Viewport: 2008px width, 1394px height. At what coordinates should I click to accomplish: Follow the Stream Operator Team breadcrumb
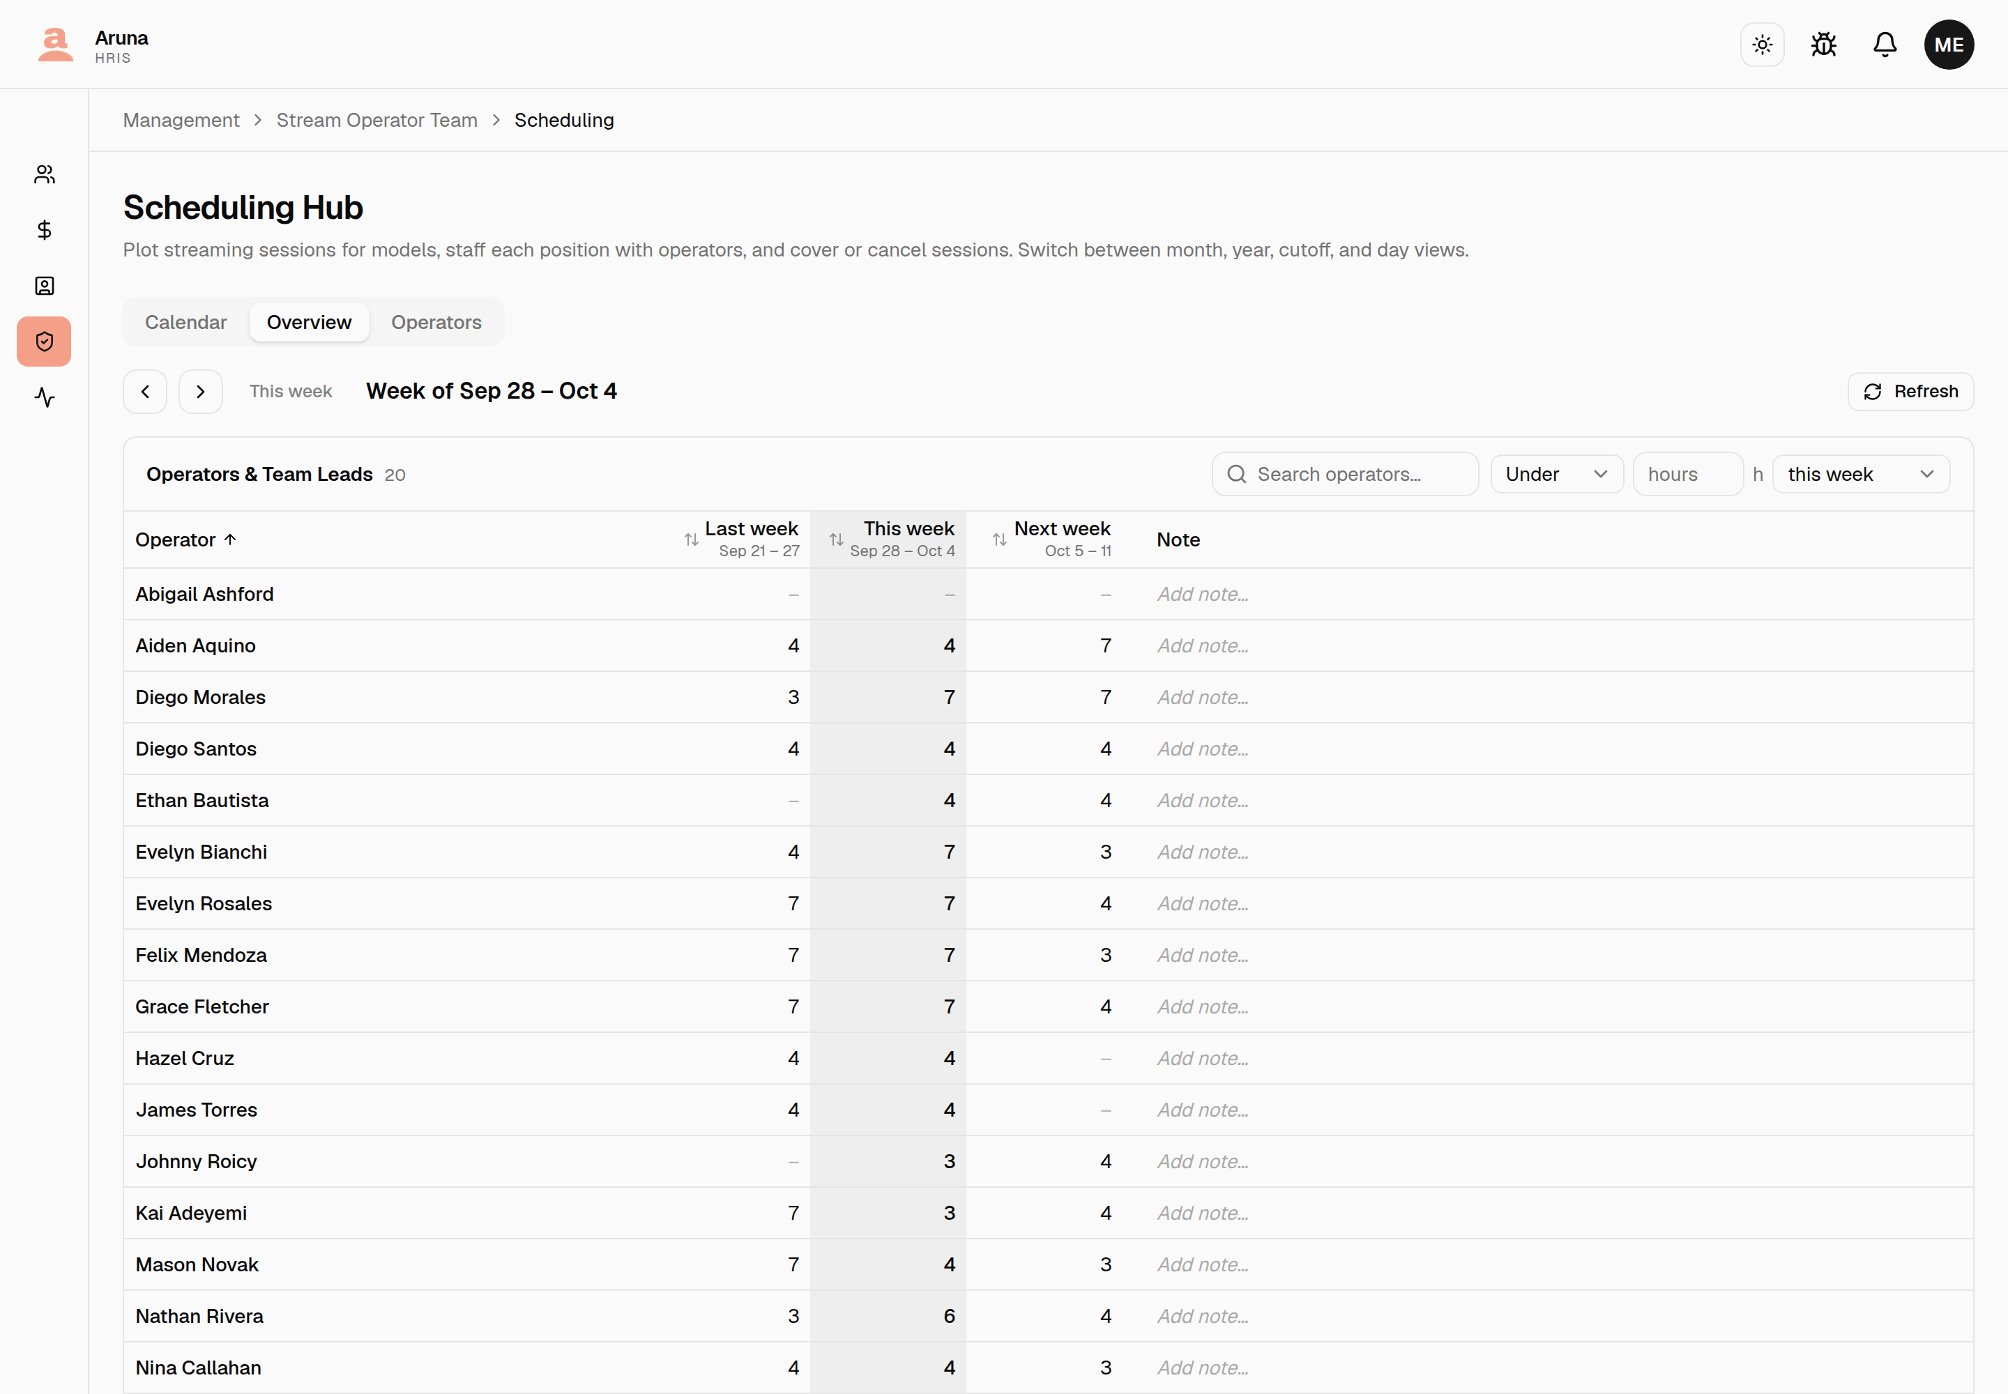tap(377, 121)
